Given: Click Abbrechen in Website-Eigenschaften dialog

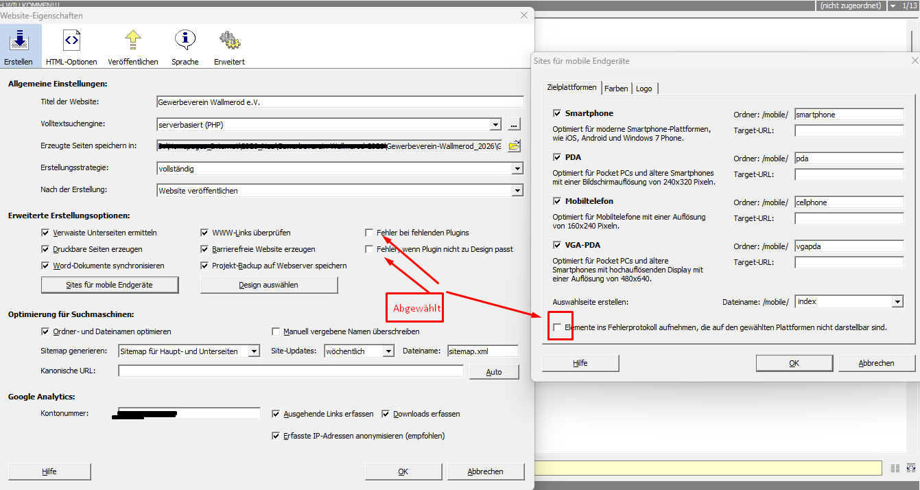Looking at the screenshot, I should click(x=486, y=471).
